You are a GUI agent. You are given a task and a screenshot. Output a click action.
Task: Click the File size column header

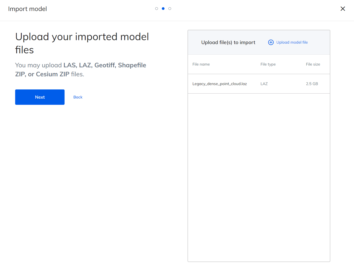click(313, 64)
